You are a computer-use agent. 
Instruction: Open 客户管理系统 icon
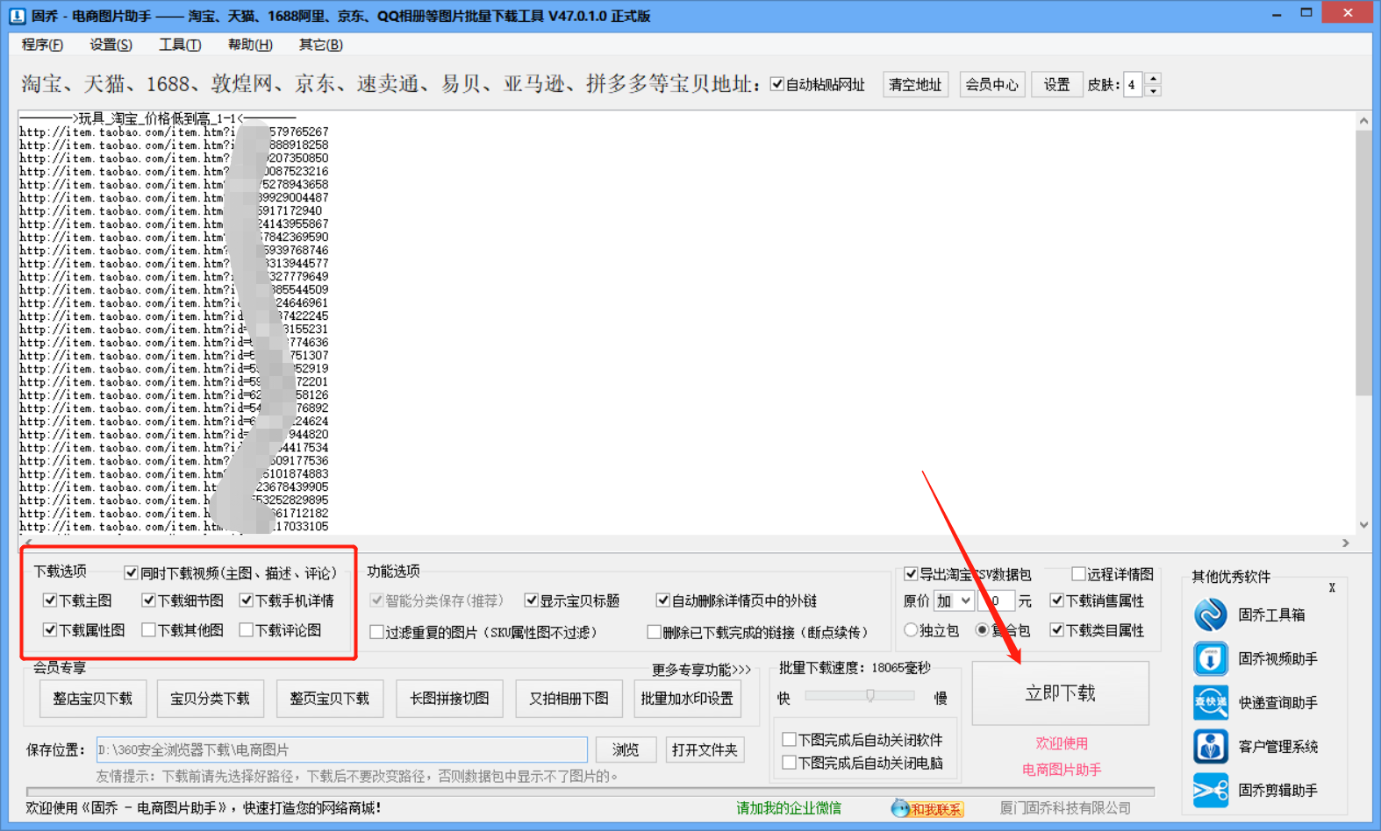pyautogui.click(x=1210, y=746)
